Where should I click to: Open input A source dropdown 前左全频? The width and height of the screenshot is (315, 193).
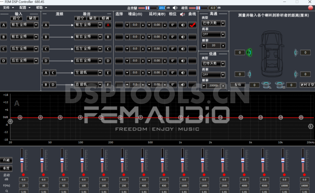coord(24,25)
